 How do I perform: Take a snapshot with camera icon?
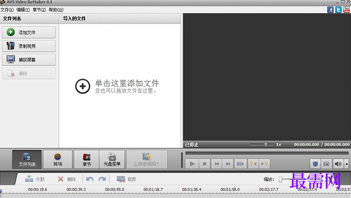tap(326, 164)
